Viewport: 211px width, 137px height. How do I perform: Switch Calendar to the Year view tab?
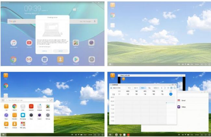coord(129,88)
